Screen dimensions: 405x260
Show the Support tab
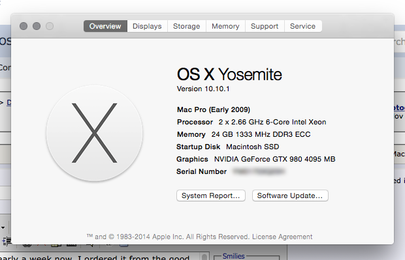click(265, 26)
